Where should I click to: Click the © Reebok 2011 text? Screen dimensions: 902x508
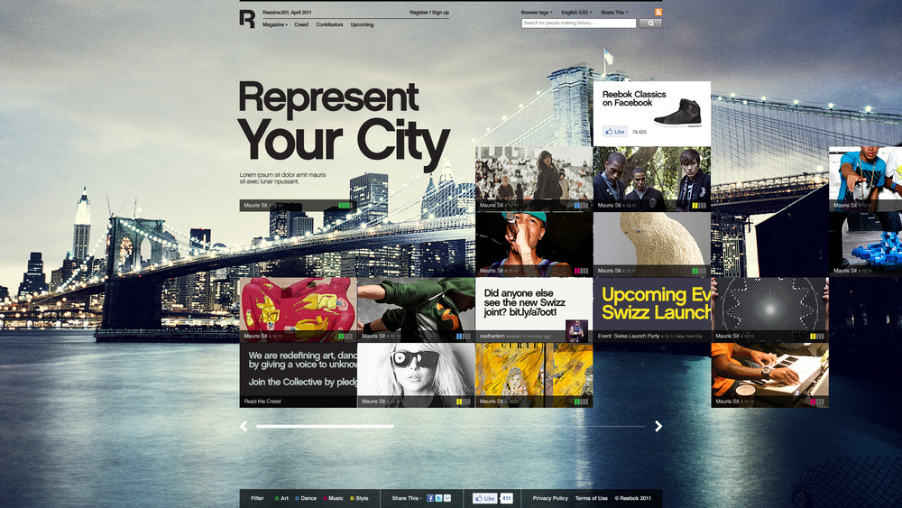click(633, 498)
